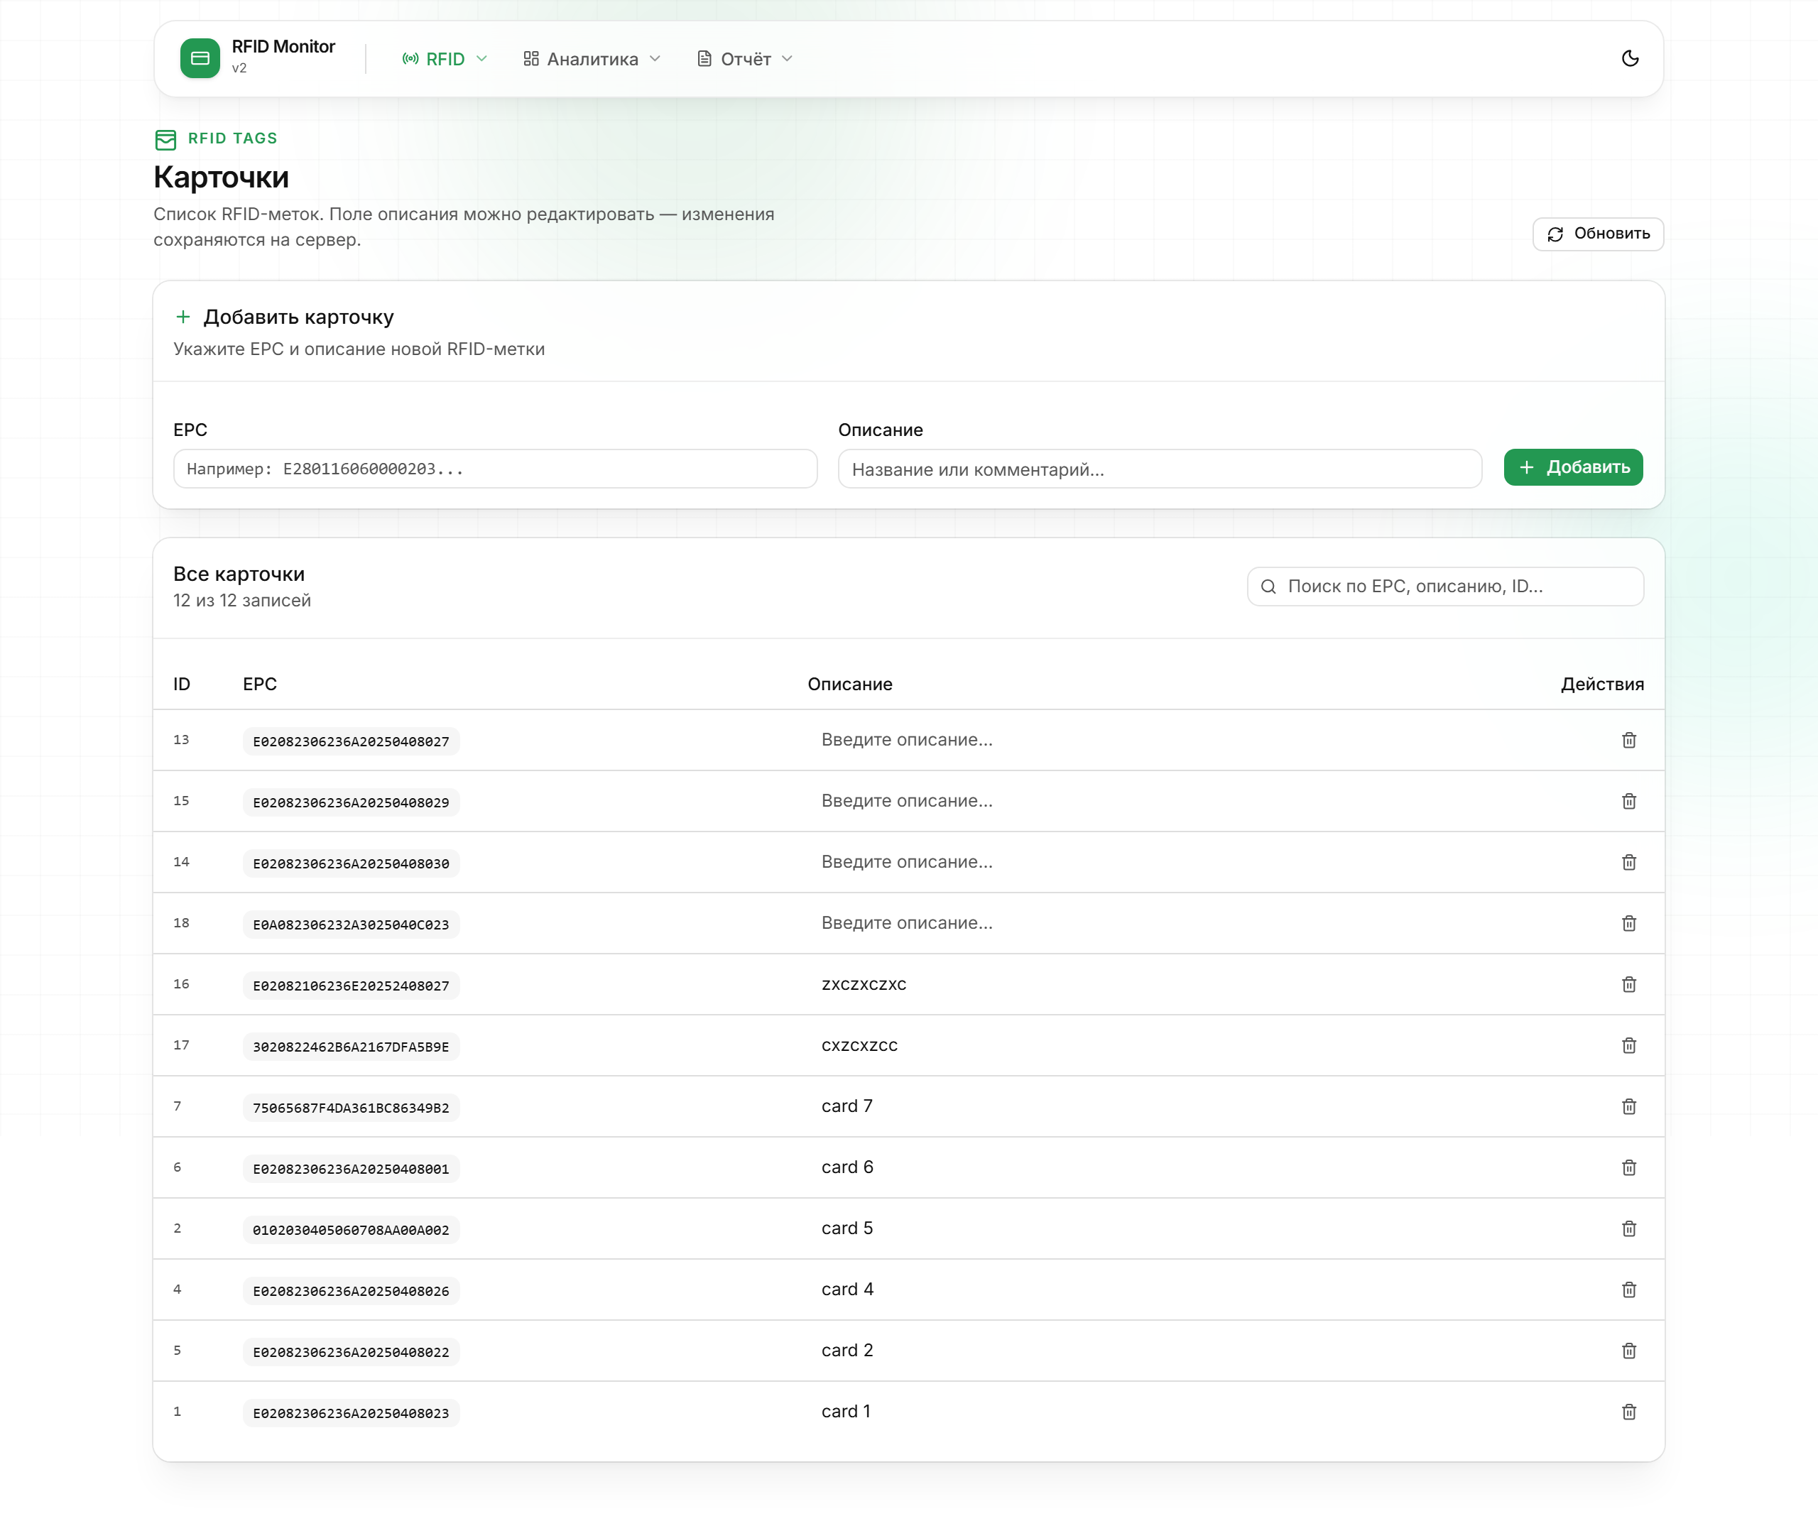Delete the row with ID 18
The image size is (1818, 1521).
click(x=1628, y=924)
